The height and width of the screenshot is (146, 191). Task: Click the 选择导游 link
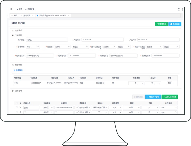[18, 70]
